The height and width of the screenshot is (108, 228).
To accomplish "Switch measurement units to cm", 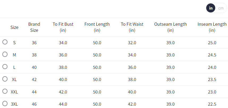I will pos(221,8).
